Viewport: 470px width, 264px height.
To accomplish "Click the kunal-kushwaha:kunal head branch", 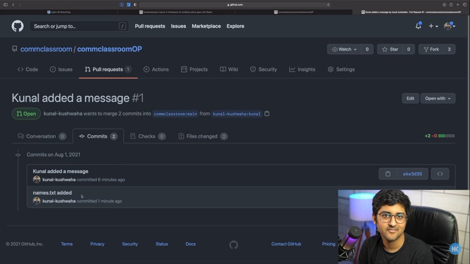I will point(237,114).
